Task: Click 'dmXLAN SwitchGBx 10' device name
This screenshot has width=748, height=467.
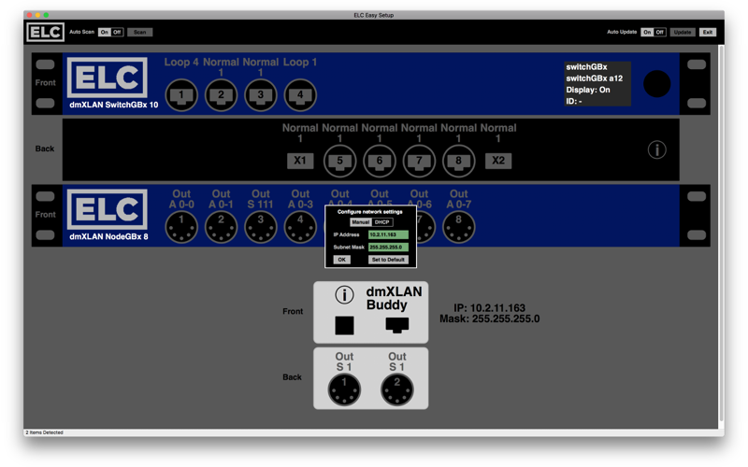Action: [113, 105]
